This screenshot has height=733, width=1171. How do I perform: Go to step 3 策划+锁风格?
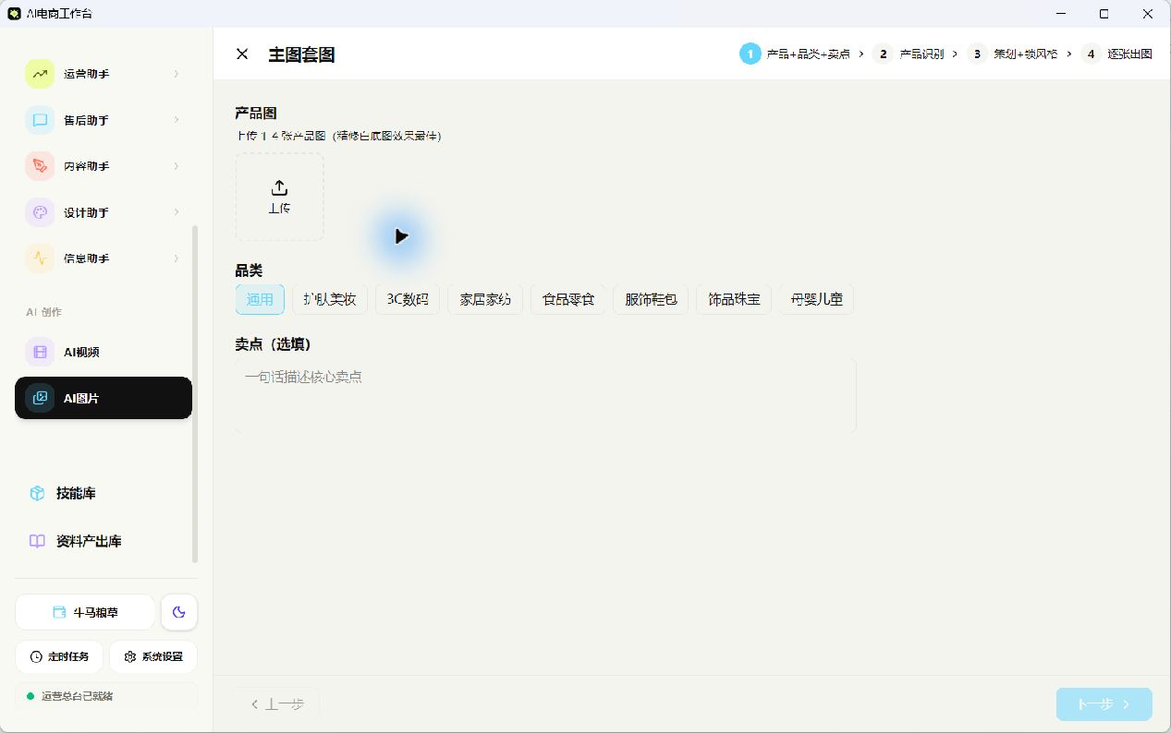point(1014,54)
